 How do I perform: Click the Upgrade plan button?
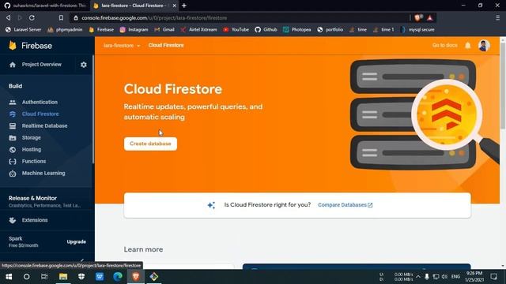[76, 242]
